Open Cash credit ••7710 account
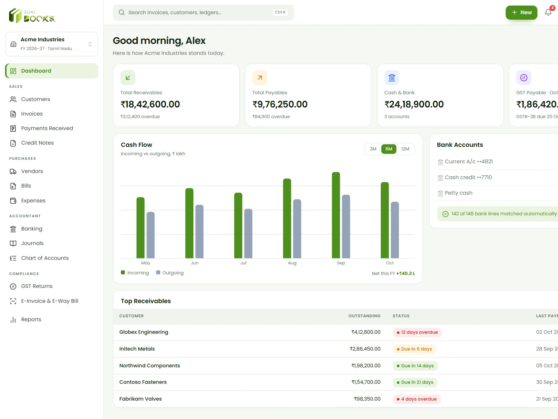The image size is (558, 419). (x=497, y=178)
